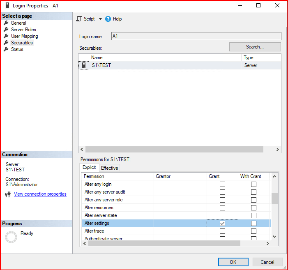Uncheck Grant for Alter settings
The width and height of the screenshot is (288, 270).
click(x=222, y=223)
